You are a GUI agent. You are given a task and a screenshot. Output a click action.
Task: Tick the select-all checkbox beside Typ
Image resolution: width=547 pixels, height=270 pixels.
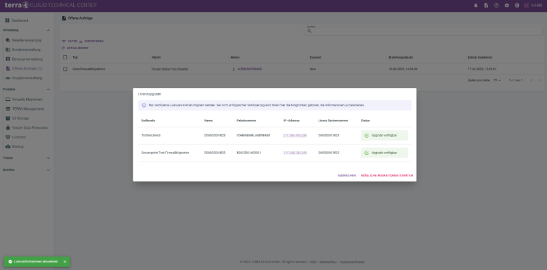pos(65,57)
